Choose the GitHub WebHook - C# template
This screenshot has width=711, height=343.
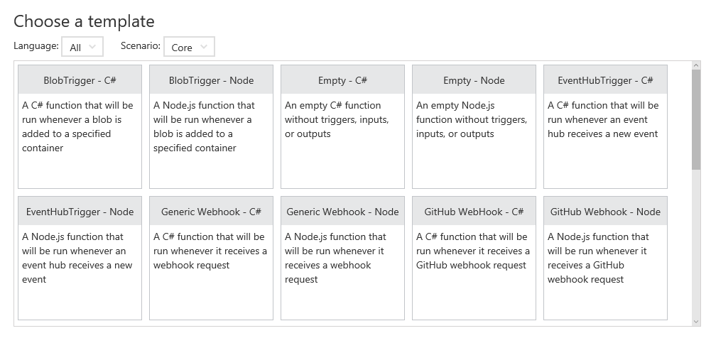(474, 212)
